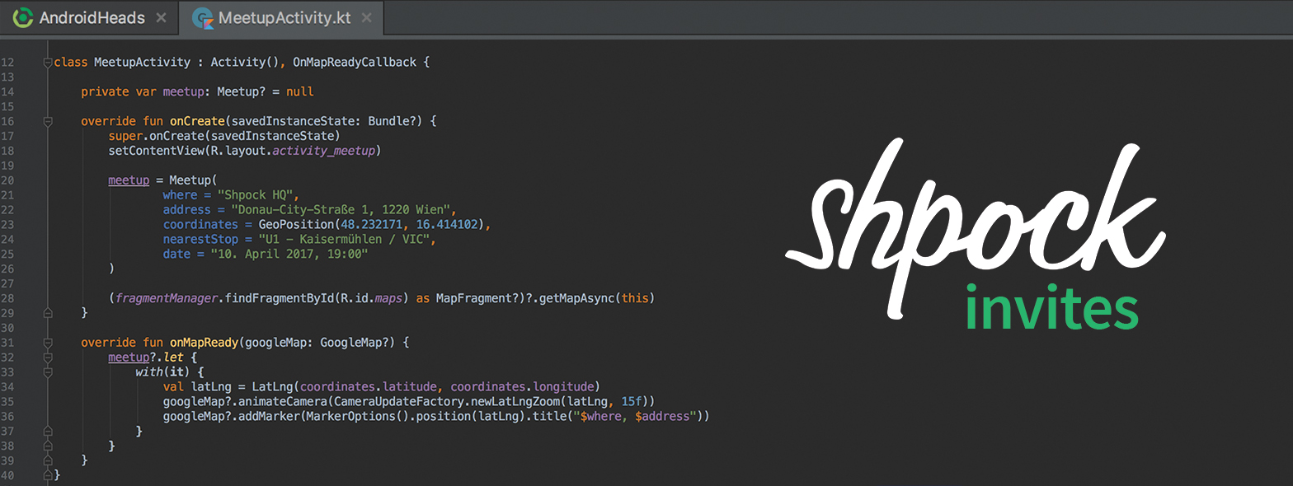Click the zoom value "15f"
Image resolution: width=1293 pixels, height=486 pixels.
[x=632, y=401]
